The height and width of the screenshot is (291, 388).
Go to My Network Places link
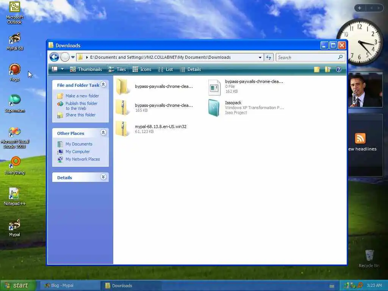(83, 159)
